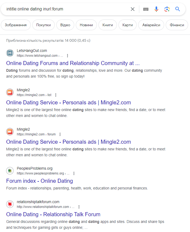Clear the search query with the X icon
Viewport: 190px width, 232px height.
pyautogui.click(x=132, y=9)
